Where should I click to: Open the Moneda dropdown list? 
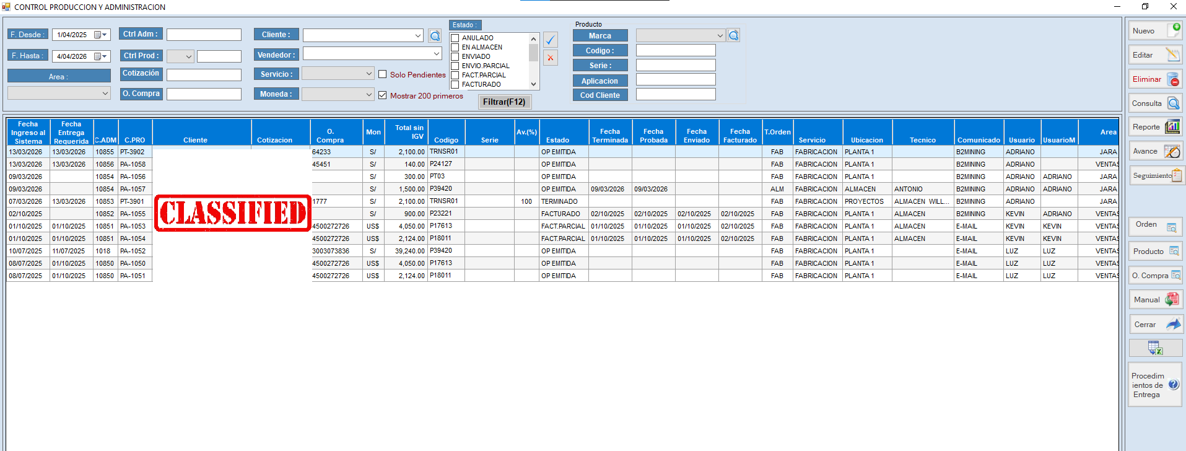[369, 95]
